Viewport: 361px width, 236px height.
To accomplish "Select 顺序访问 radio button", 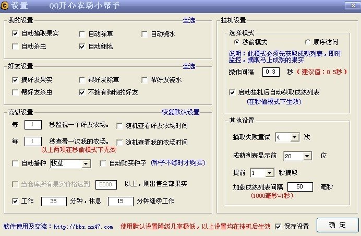I will (307, 42).
